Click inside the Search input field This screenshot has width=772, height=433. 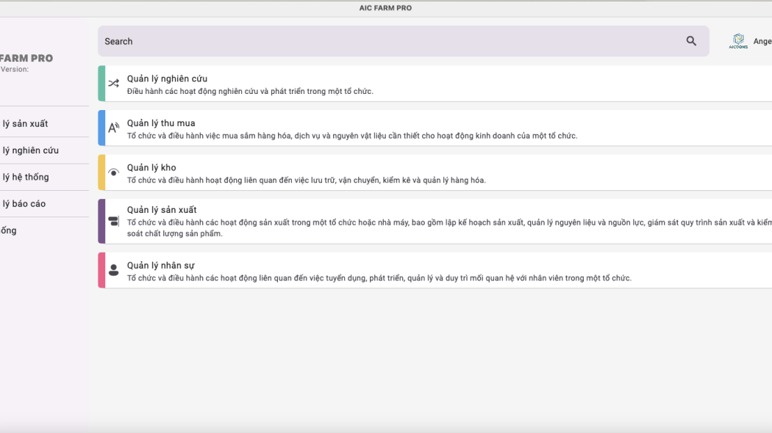(382, 41)
